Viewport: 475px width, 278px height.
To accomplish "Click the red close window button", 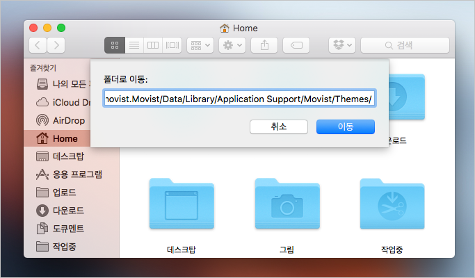I will pos(33,28).
